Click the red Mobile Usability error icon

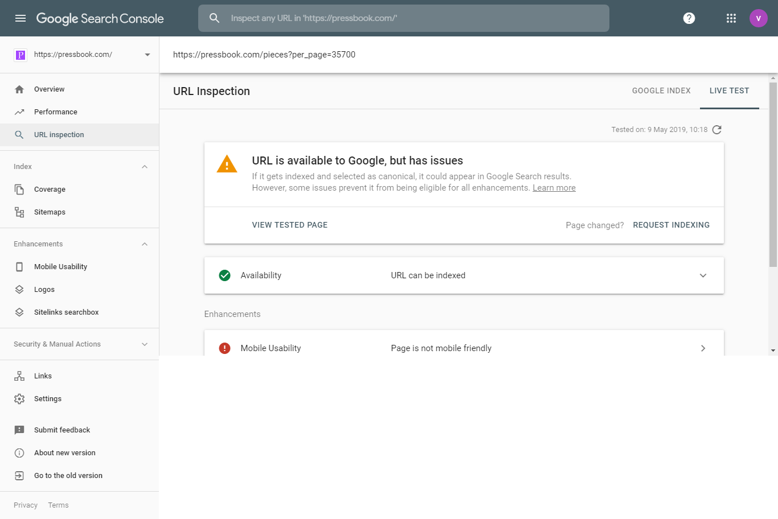click(225, 348)
